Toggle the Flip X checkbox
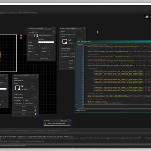151x151 pixels. coord(33,48)
